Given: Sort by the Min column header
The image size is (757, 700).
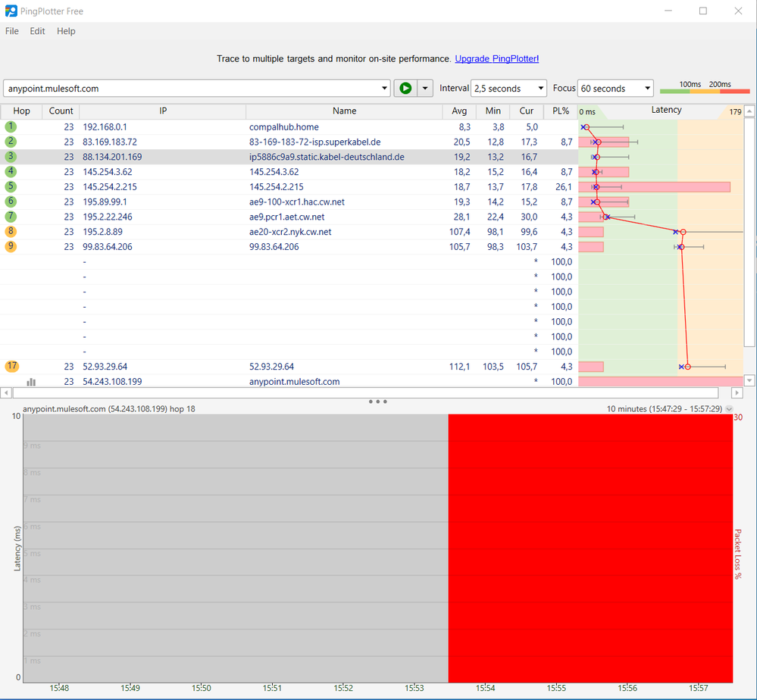Looking at the screenshot, I should coord(493,111).
